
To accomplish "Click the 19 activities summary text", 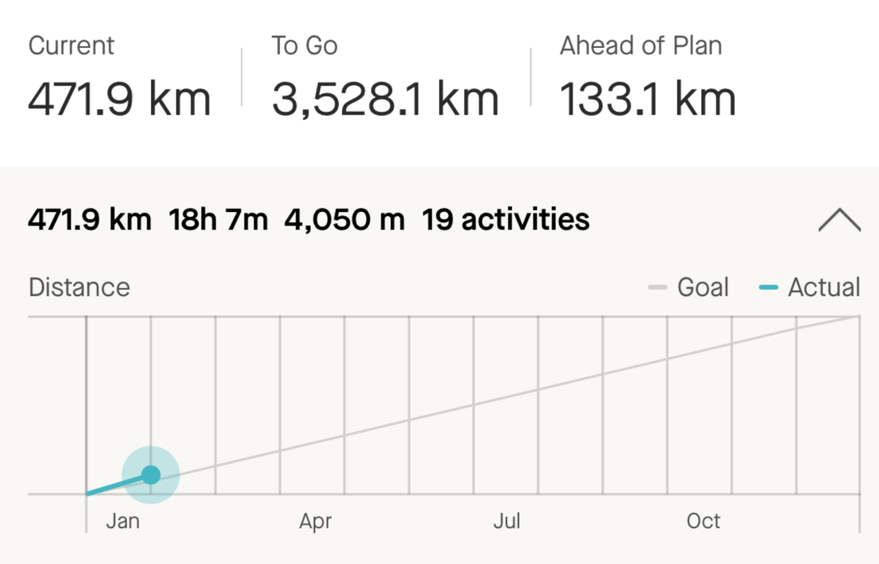I will click(505, 220).
